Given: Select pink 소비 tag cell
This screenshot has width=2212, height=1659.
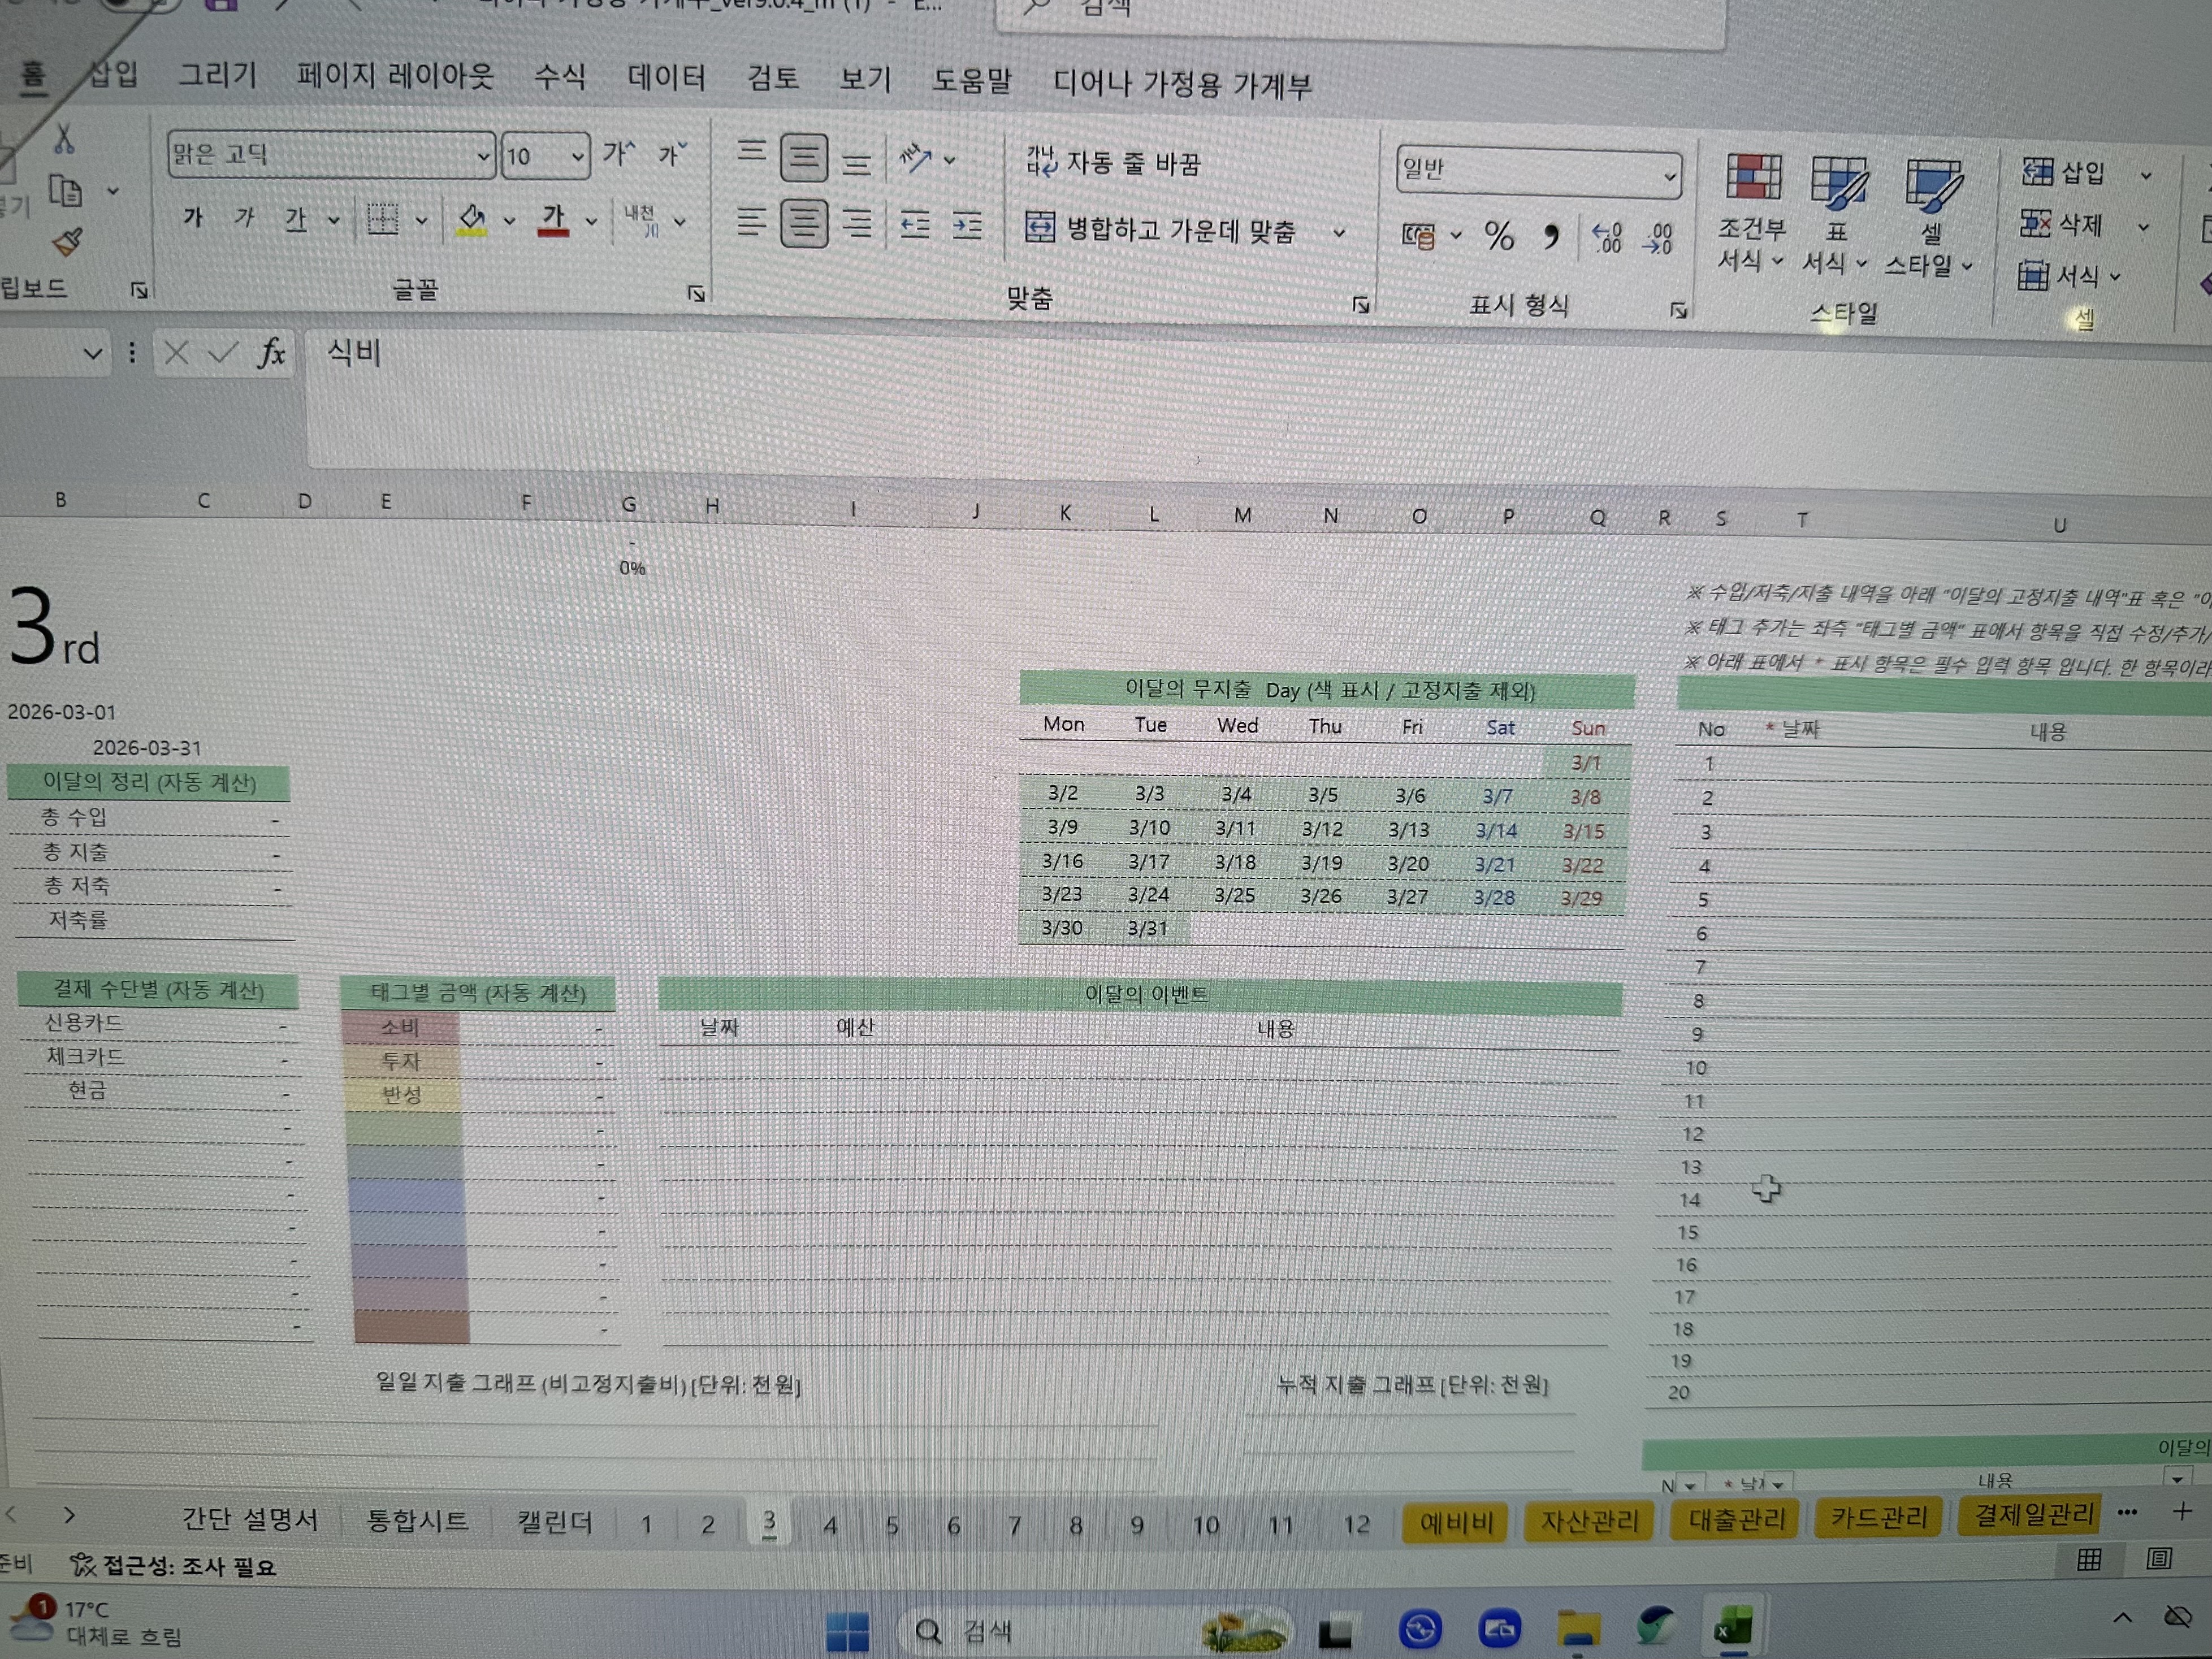Looking at the screenshot, I should pyautogui.click(x=400, y=1027).
